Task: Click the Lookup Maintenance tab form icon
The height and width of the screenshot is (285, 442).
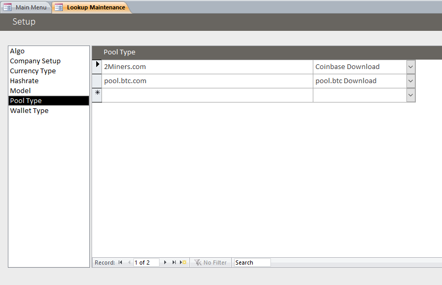Action: (59, 7)
